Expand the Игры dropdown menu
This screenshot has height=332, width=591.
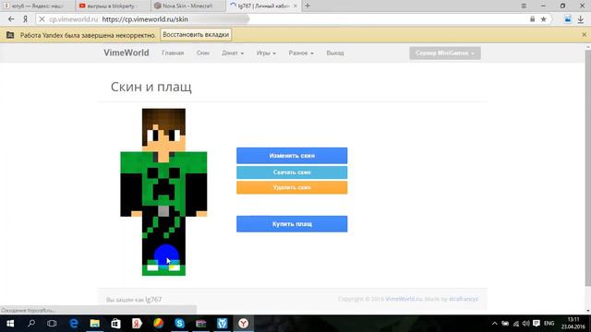click(266, 53)
